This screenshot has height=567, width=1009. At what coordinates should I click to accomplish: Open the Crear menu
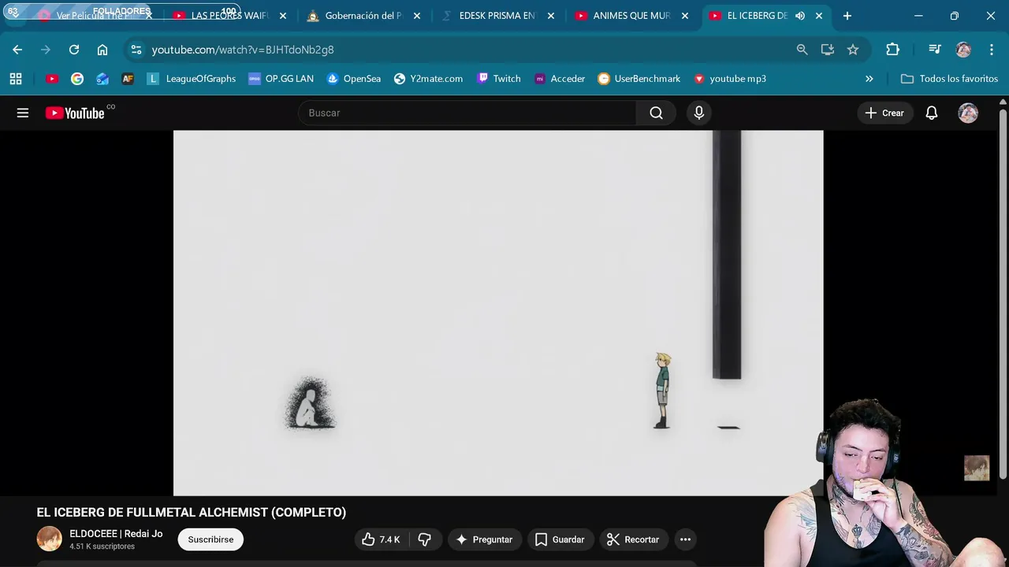click(x=884, y=113)
